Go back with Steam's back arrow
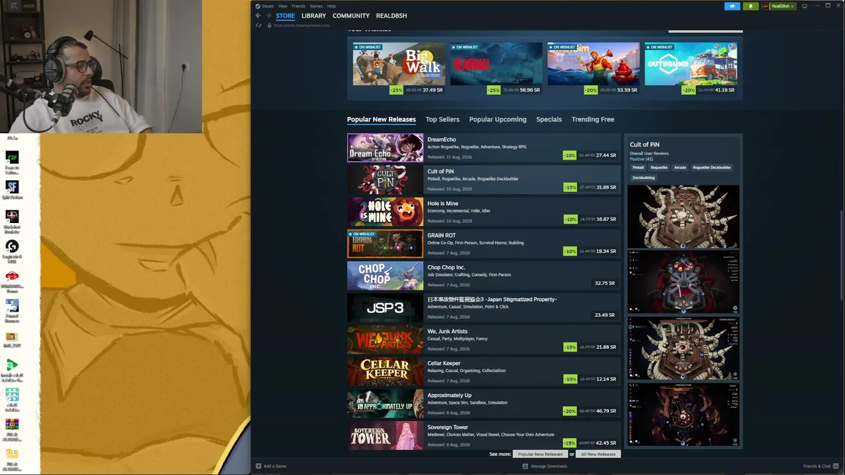Image resolution: width=845 pixels, height=475 pixels. coord(258,16)
